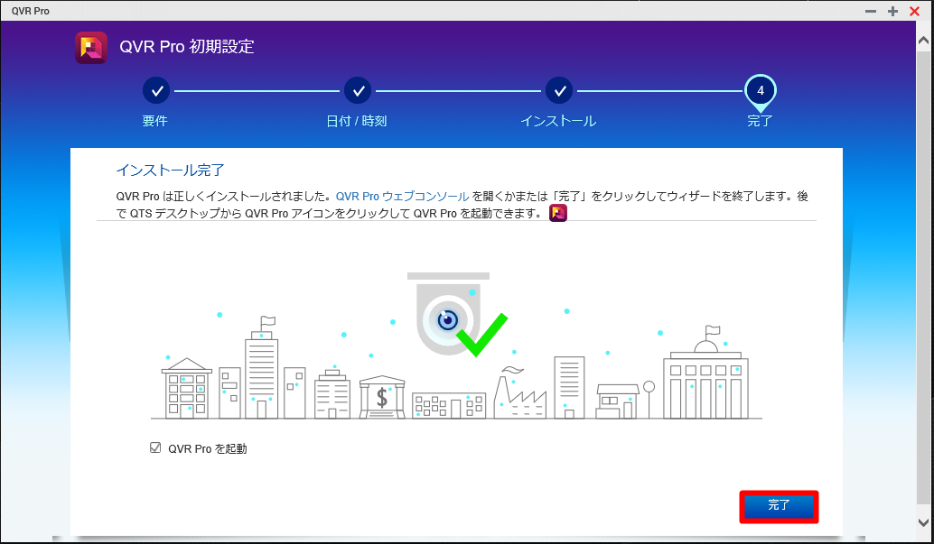The height and width of the screenshot is (544, 934).
Task: Click the scroll down arrow
Action: 924,522
